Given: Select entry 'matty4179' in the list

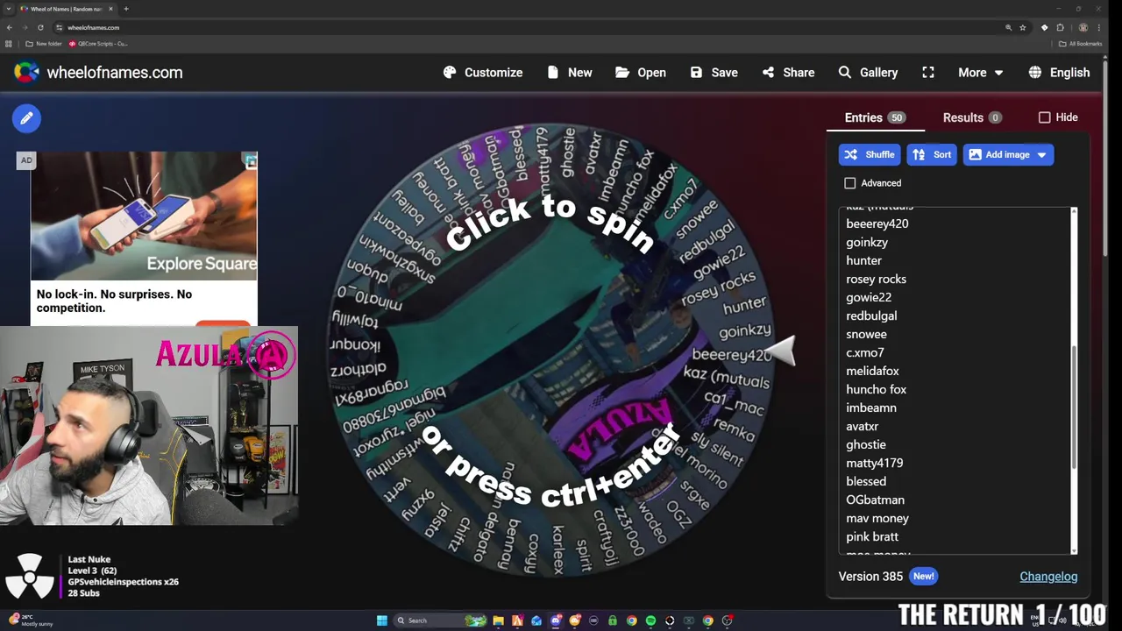Looking at the screenshot, I should click(874, 463).
